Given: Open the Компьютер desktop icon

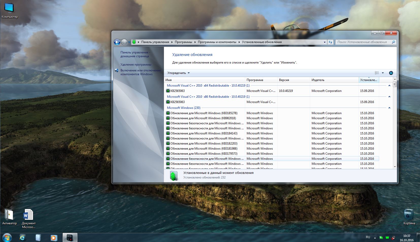Looking at the screenshot, I should [x=9, y=11].
